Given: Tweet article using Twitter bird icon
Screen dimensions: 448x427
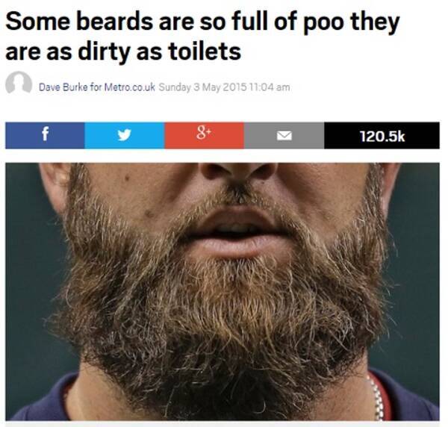Looking at the screenshot, I should (x=124, y=135).
